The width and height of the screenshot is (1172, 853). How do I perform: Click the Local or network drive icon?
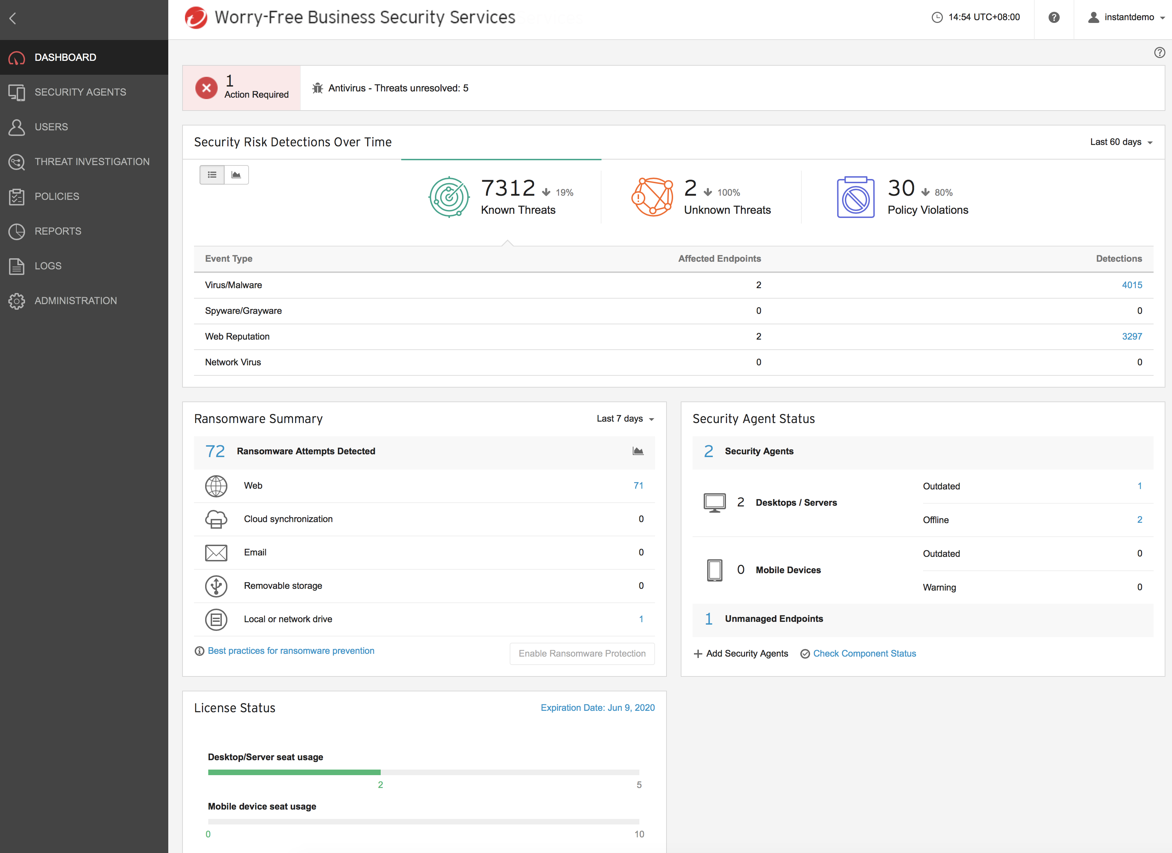pos(216,619)
